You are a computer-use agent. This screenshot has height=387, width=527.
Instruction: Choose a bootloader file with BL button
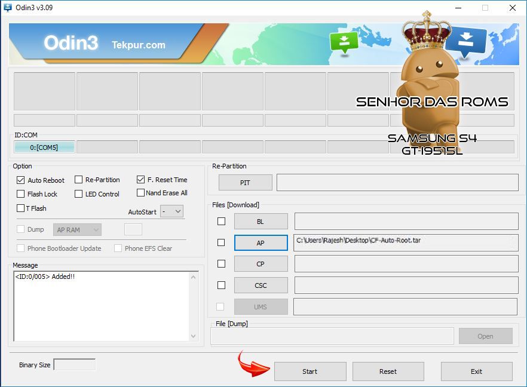(x=261, y=222)
